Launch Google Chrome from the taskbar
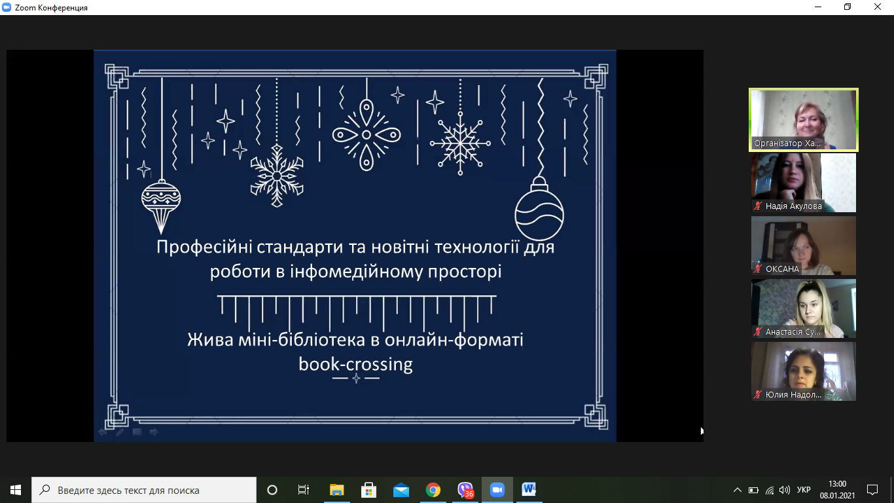 (433, 490)
